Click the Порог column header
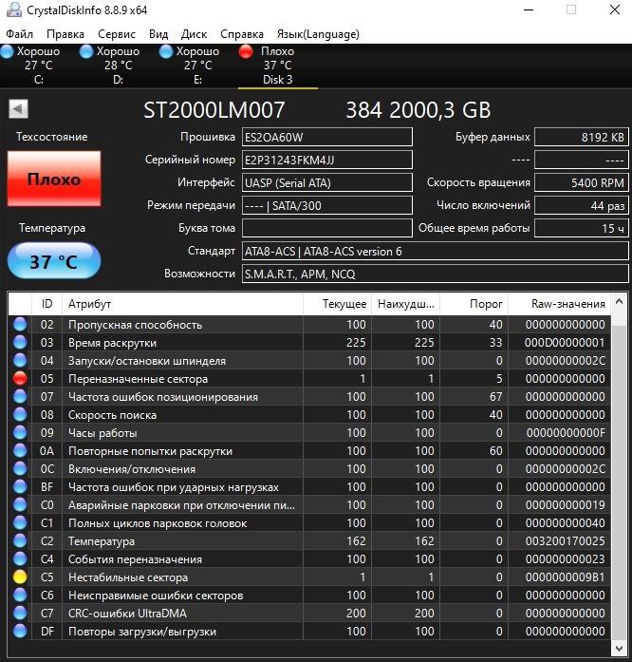Viewport: 632px width, 662px height. [474, 304]
